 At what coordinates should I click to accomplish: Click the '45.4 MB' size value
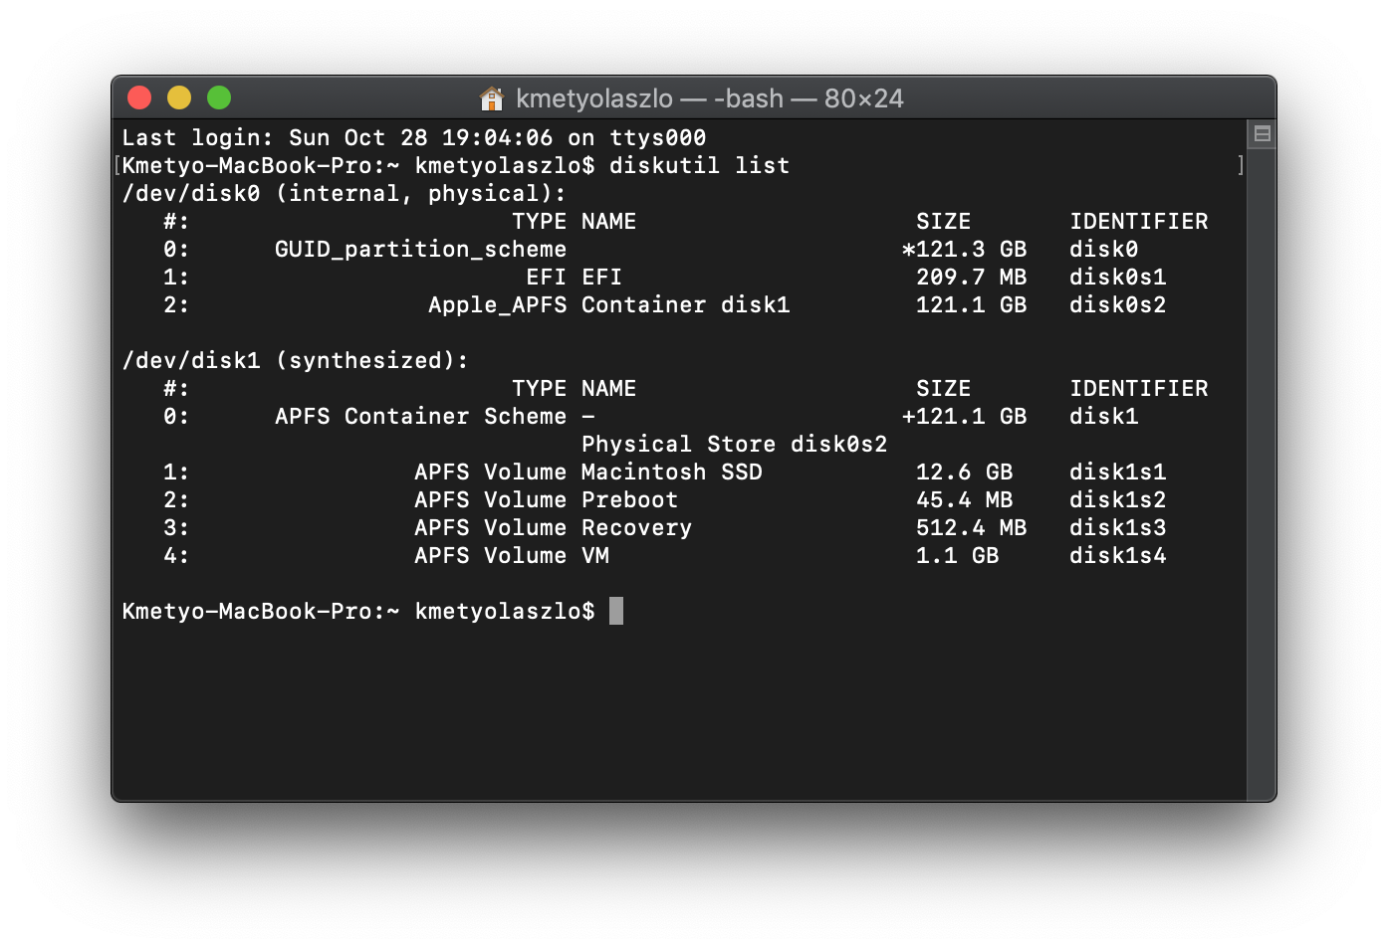(x=964, y=500)
